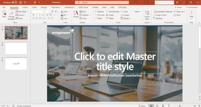Click the 72% zoom level
201x107 pixels.
point(194,106)
